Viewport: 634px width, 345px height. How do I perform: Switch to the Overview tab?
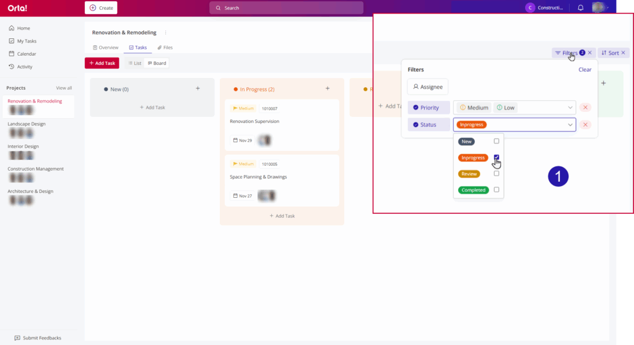105,48
